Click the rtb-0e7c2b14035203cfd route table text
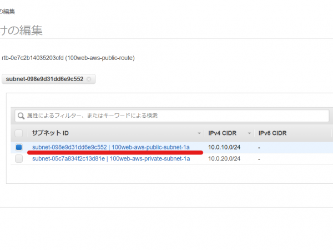Image resolution: width=333 pixels, height=250 pixels. click(x=68, y=58)
